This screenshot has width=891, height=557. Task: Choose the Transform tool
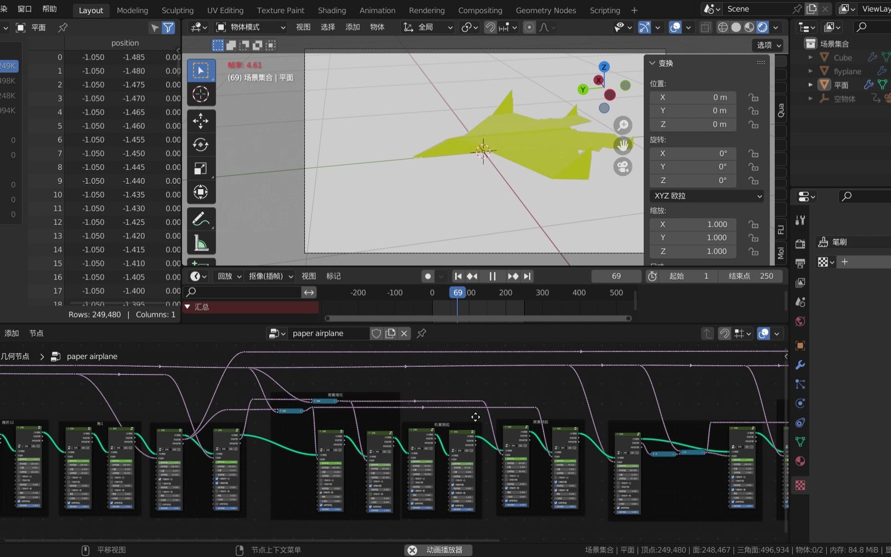201,192
